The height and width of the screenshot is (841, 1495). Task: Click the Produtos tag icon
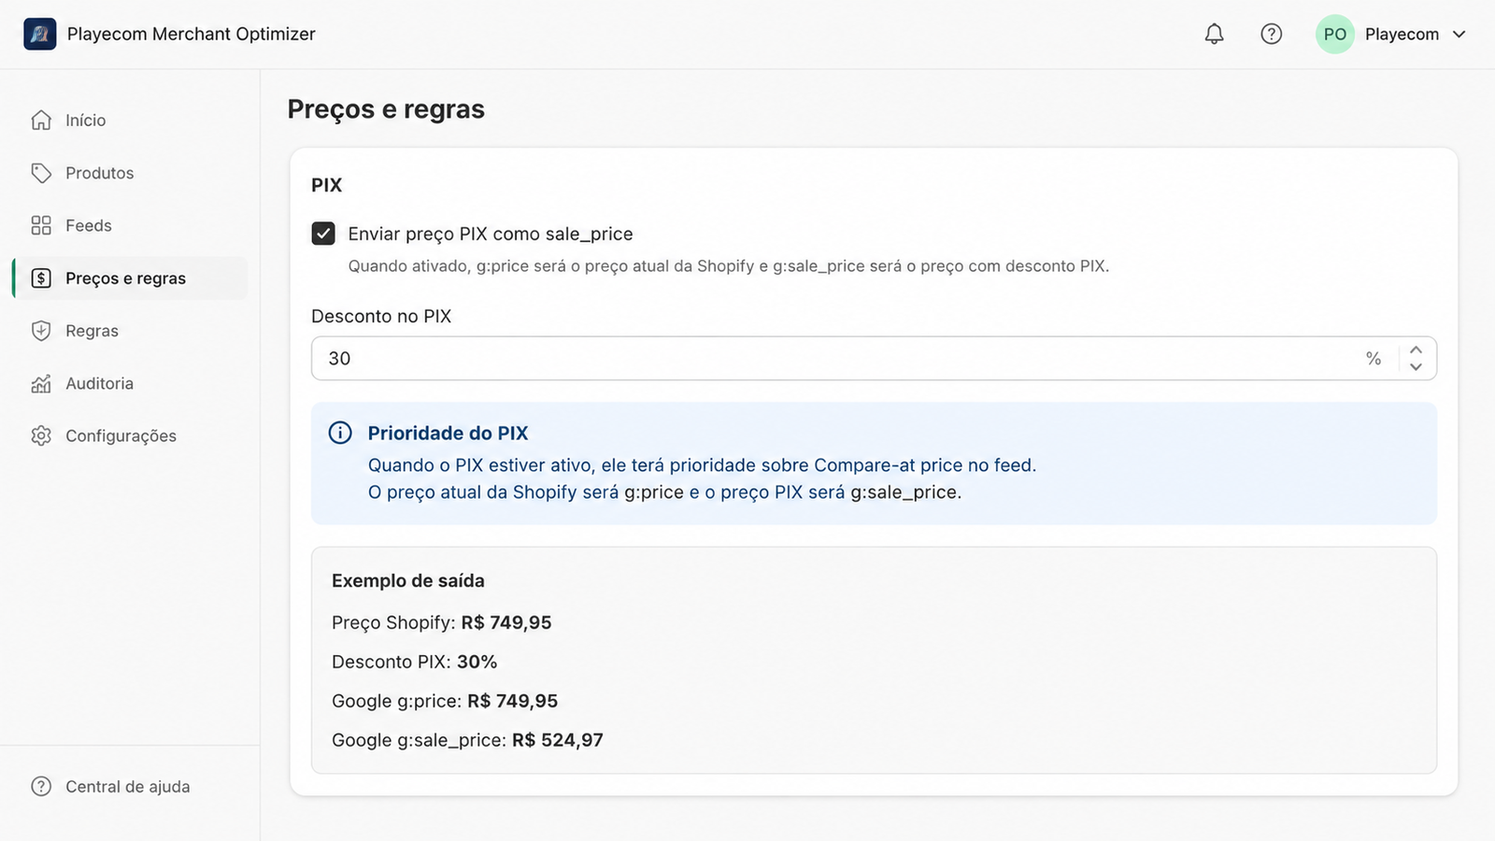41,173
